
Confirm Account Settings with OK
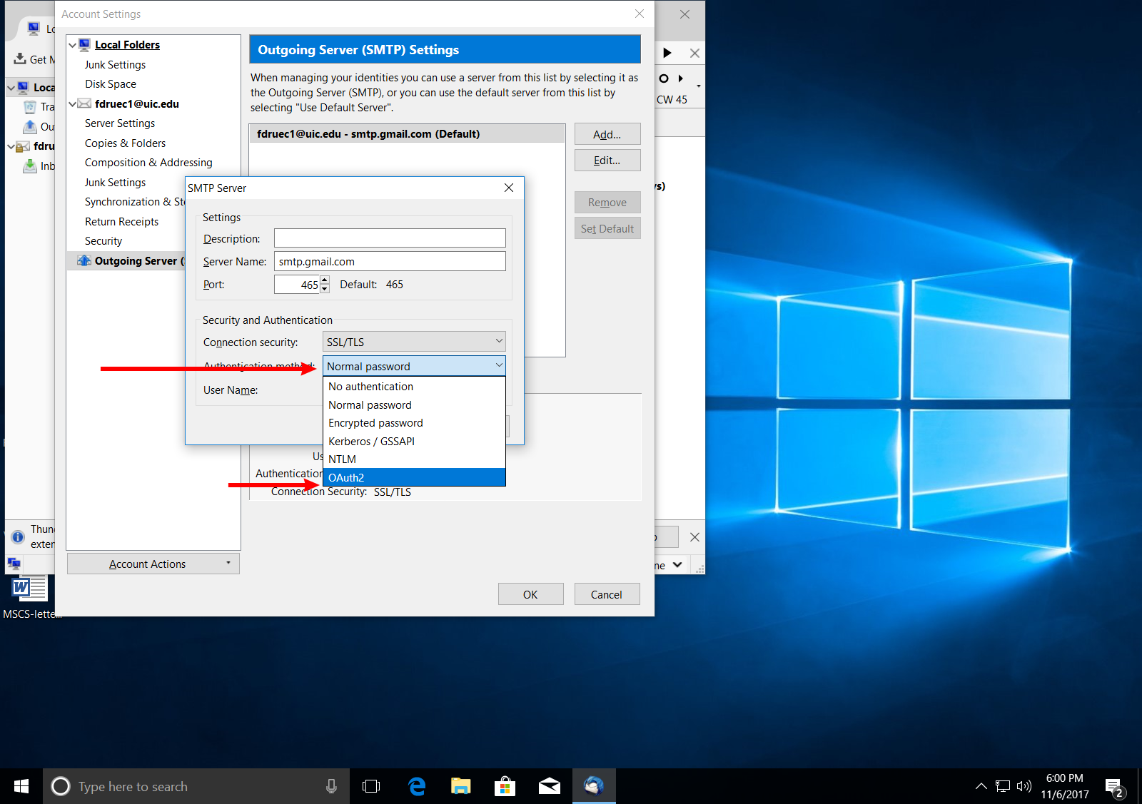531,594
